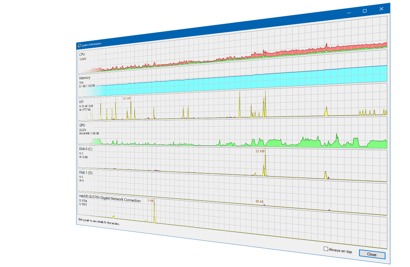This screenshot has width=410, height=267.
Task: Click the CPU section label
Action: point(83,54)
